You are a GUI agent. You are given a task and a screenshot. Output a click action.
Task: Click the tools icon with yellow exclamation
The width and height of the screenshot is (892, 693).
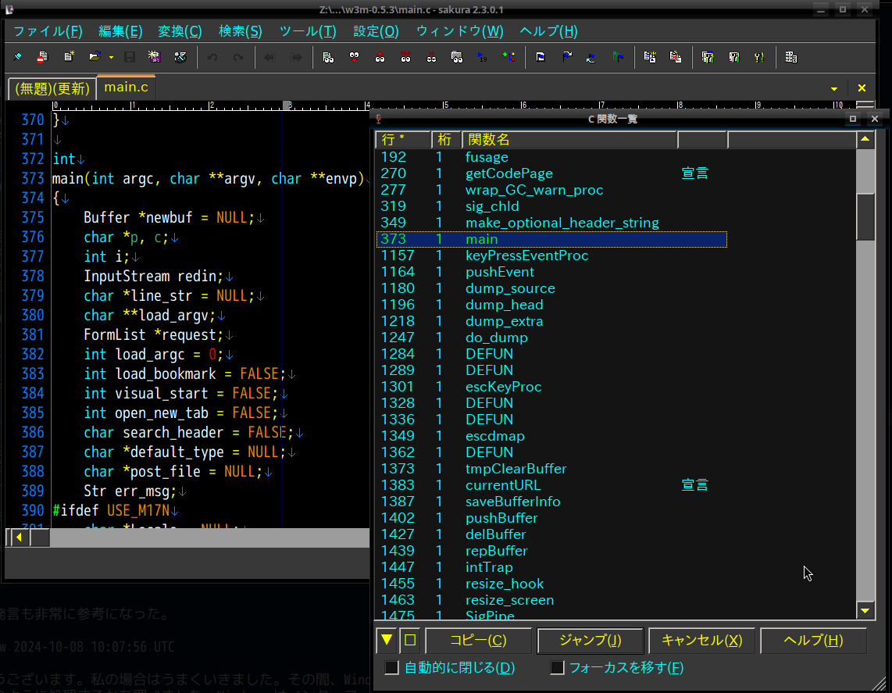click(759, 57)
